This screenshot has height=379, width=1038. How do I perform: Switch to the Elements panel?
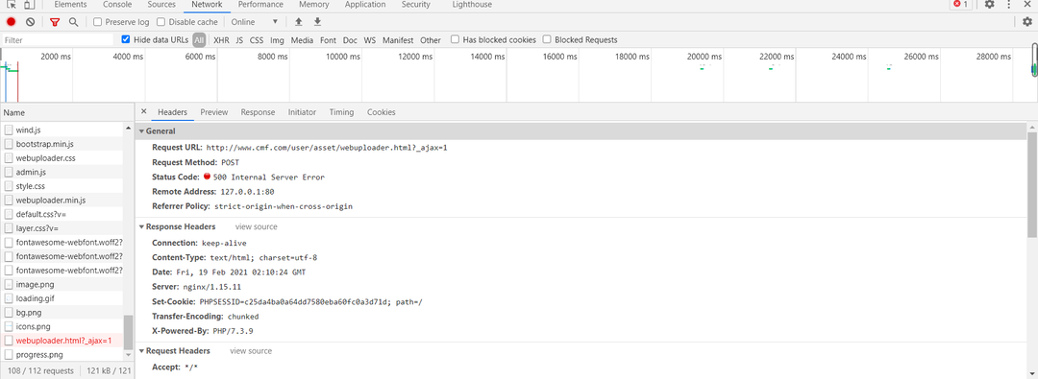pyautogui.click(x=70, y=5)
